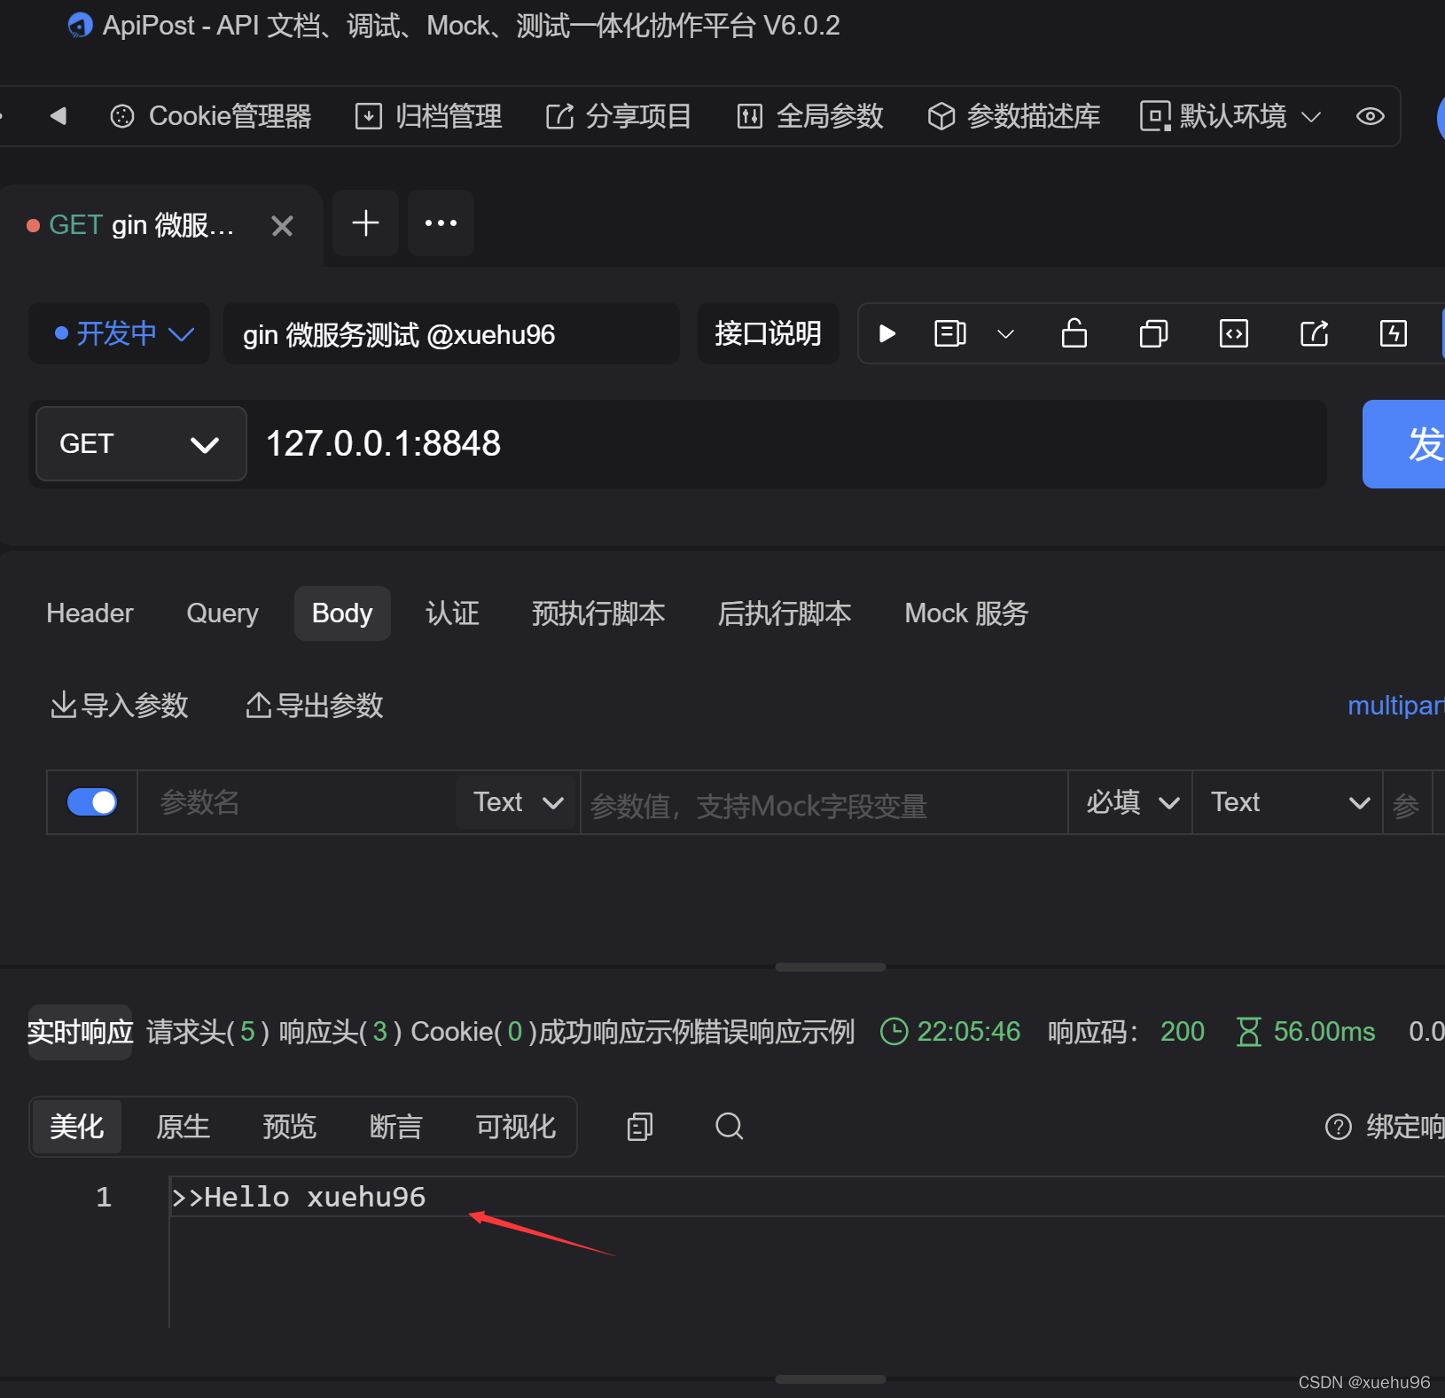The image size is (1445, 1398).
Task: Switch to the Mock 服务 tab
Action: click(966, 613)
